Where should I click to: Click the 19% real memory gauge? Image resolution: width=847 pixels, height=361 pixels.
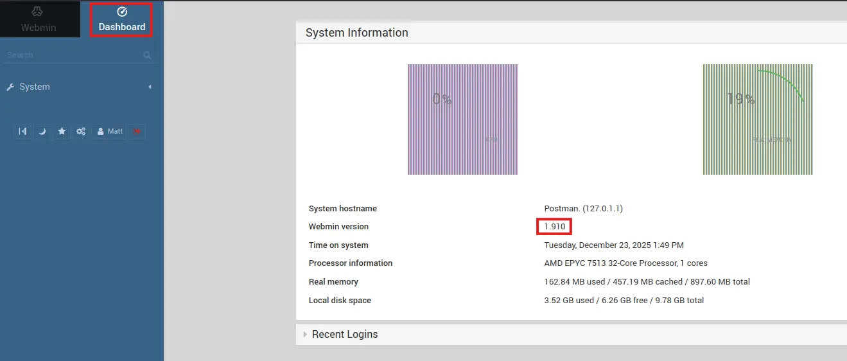(757, 119)
